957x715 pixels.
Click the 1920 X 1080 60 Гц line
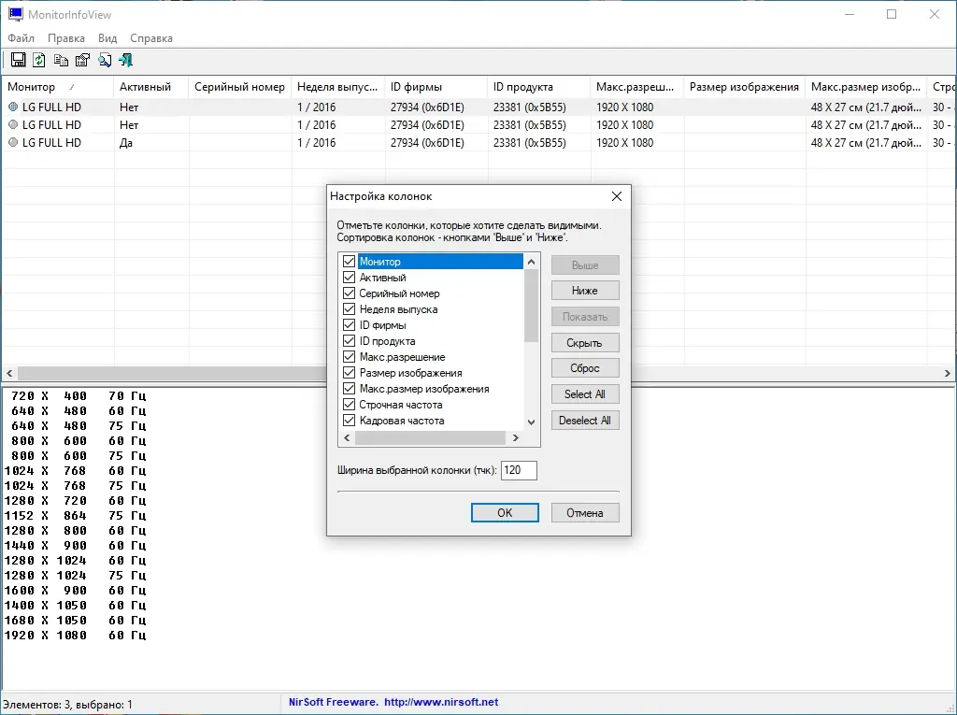[x=75, y=635]
